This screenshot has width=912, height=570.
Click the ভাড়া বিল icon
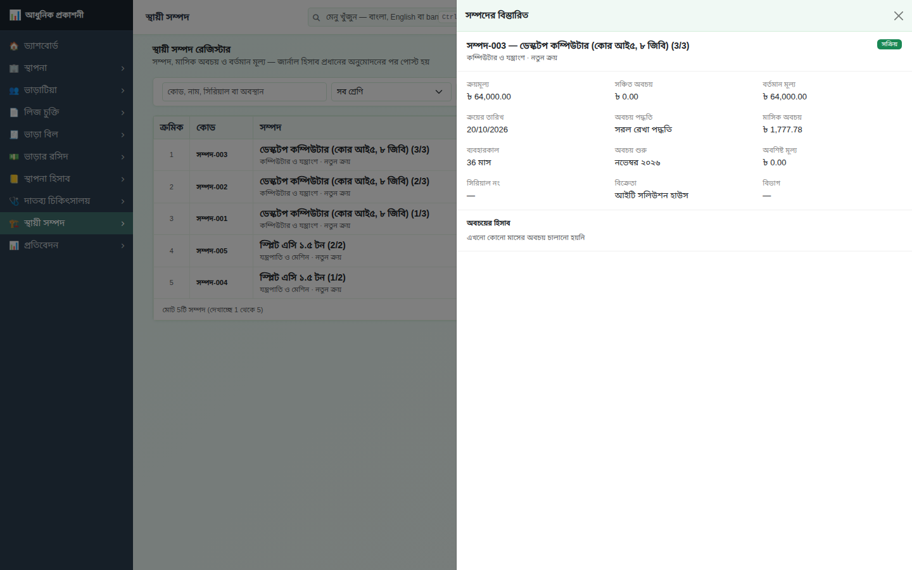pos(14,135)
